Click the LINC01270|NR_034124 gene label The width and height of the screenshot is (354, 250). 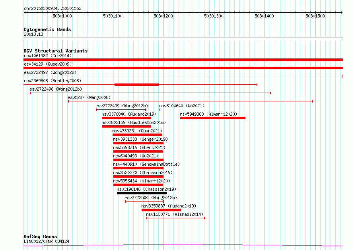47,241
